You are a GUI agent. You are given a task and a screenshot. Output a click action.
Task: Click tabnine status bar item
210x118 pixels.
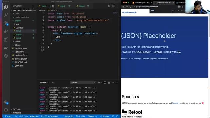tap(34, 116)
